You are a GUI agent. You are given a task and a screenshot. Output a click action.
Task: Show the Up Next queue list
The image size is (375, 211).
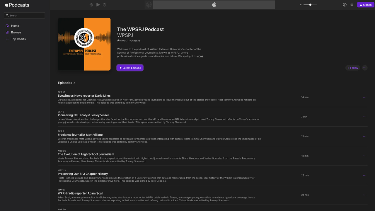coord(351,5)
